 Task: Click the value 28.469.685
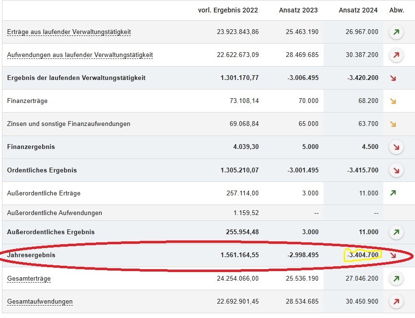(302, 55)
